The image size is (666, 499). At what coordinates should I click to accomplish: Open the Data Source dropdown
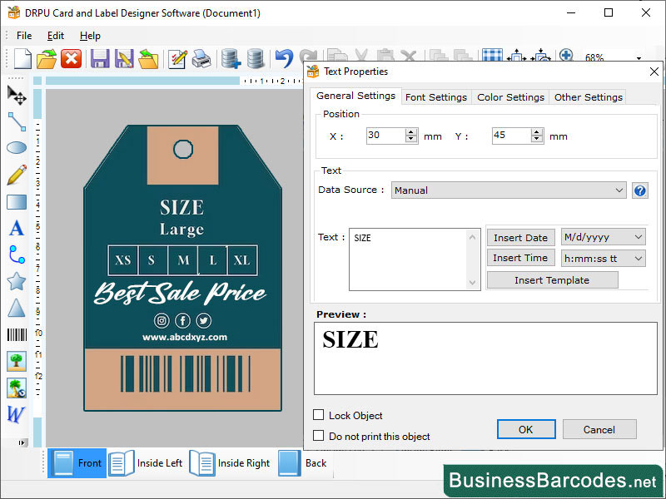click(x=619, y=190)
